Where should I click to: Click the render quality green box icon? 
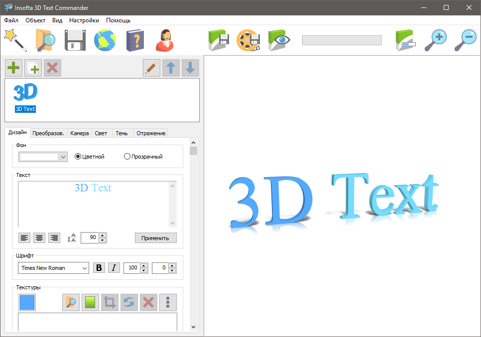405,40
